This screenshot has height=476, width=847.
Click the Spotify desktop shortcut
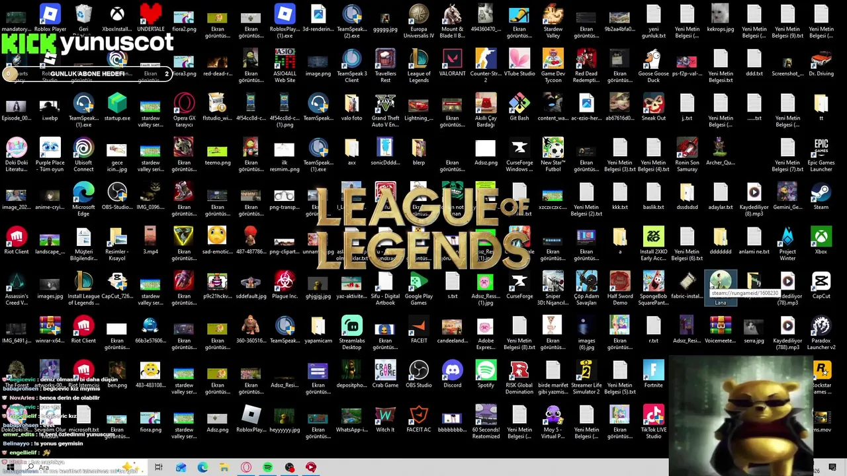pos(486,374)
